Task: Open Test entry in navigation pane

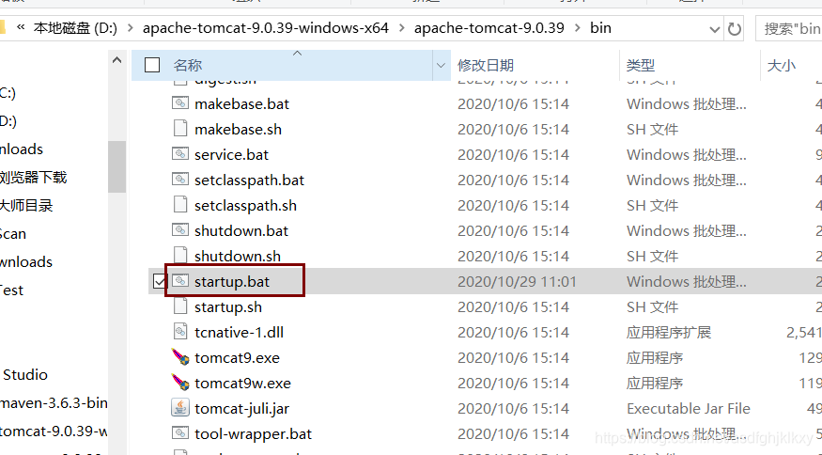Action: (x=11, y=290)
